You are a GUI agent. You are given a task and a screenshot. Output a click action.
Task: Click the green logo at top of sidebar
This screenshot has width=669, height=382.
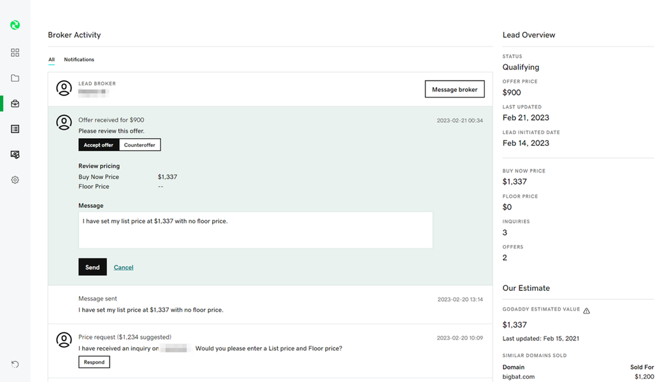point(15,25)
